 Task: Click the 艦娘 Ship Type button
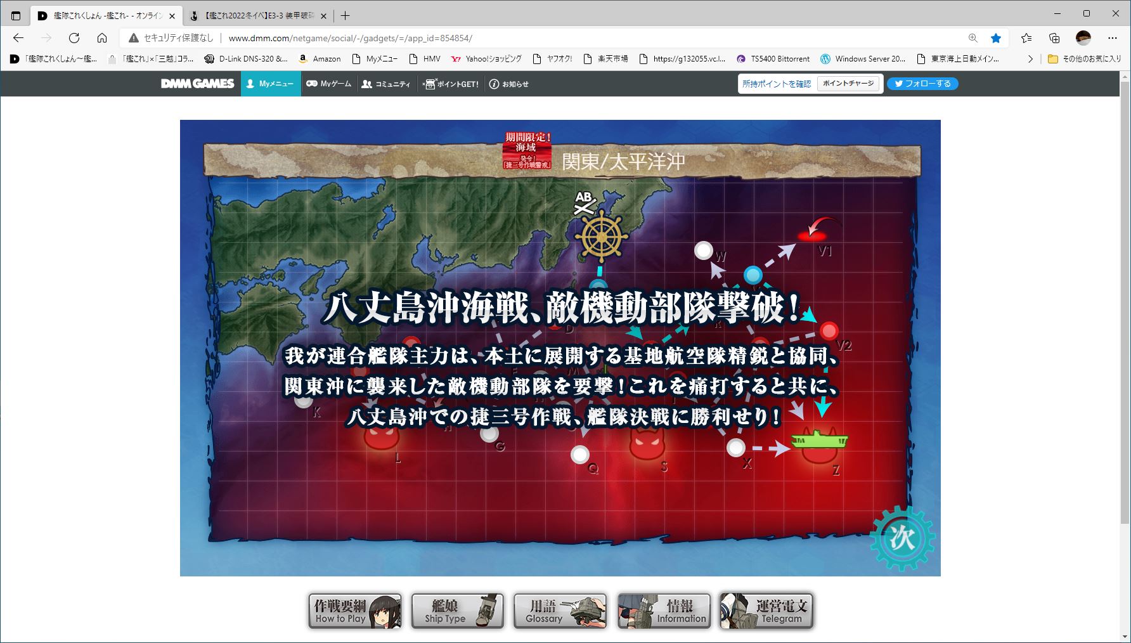(458, 611)
